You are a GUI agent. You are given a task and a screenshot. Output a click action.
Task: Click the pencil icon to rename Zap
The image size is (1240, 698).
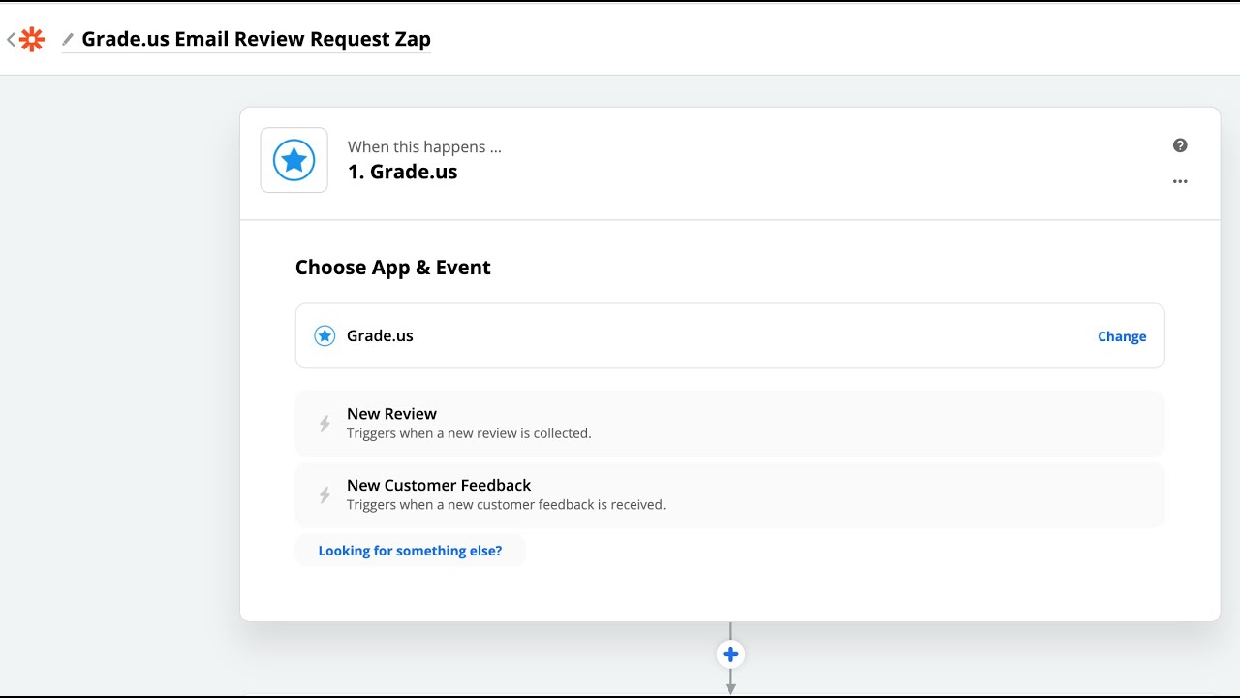[x=68, y=40]
